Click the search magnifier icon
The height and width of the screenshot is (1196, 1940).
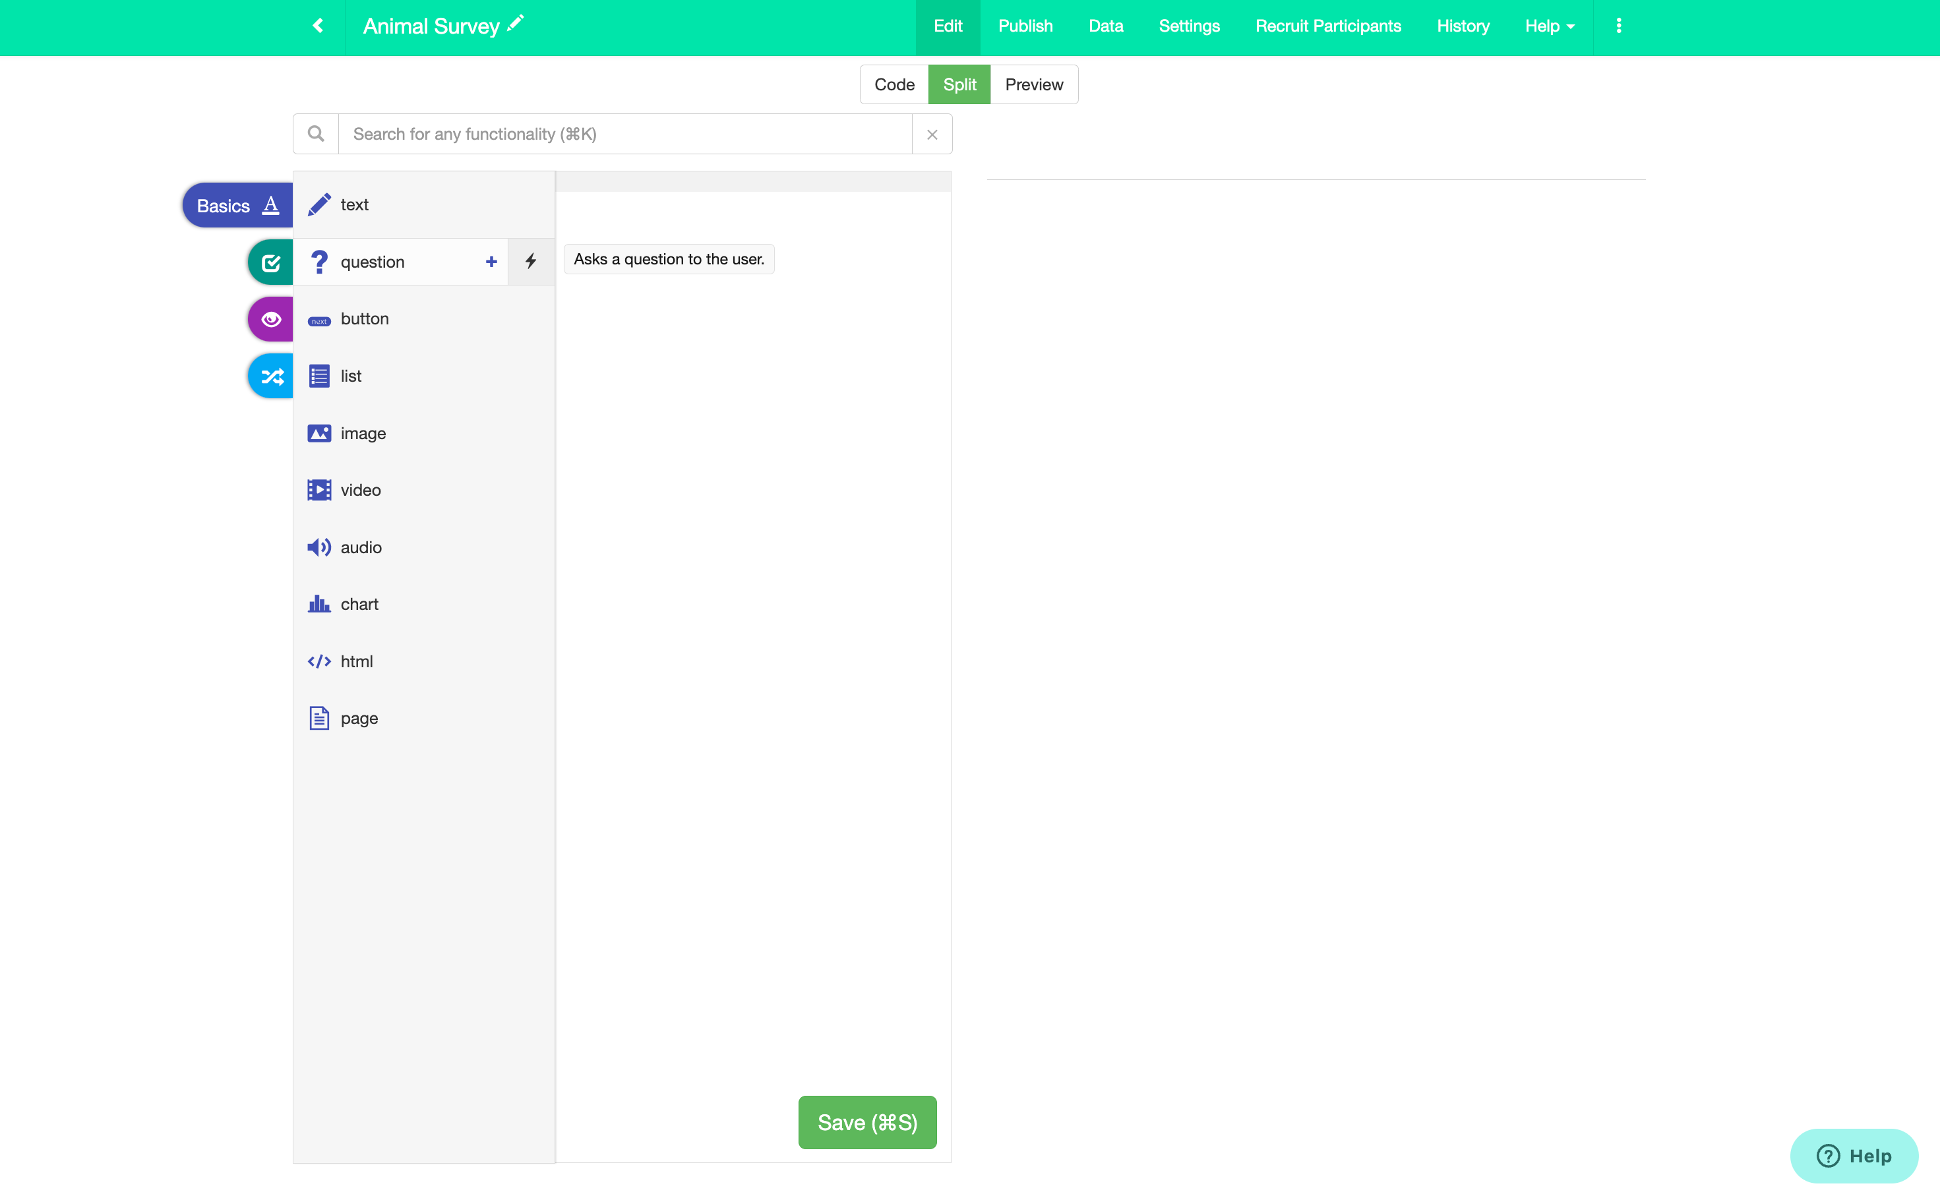click(x=316, y=134)
